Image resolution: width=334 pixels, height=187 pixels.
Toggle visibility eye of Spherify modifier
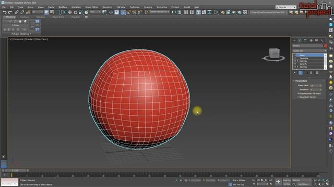coord(294,64)
